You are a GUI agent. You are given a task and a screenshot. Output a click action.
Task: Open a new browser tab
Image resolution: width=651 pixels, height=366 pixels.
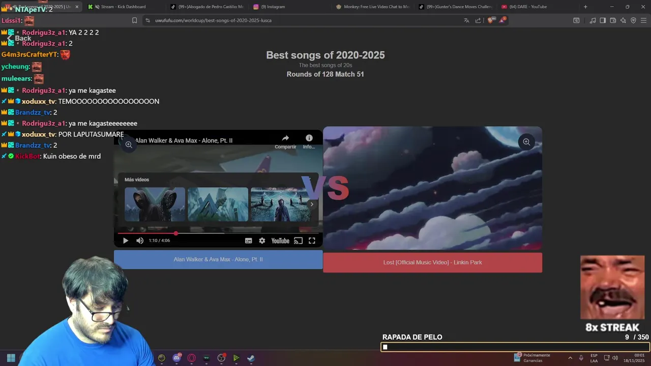585,7
